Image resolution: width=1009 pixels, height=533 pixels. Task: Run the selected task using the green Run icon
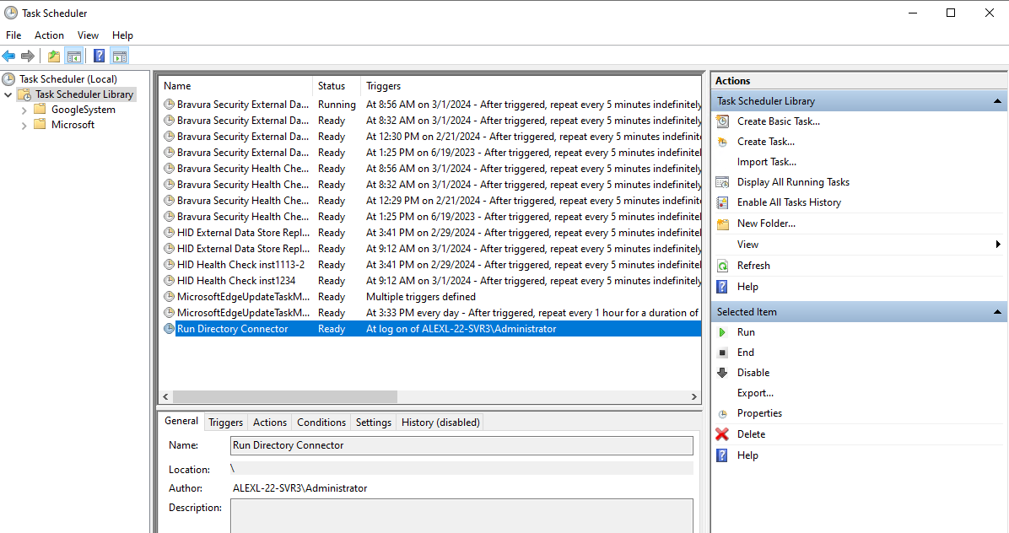(722, 331)
